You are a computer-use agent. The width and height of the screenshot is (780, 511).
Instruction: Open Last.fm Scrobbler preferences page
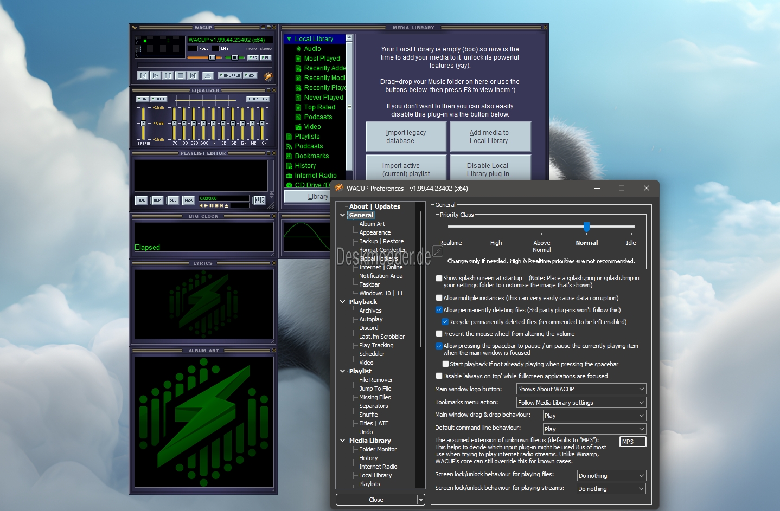pos(381,337)
